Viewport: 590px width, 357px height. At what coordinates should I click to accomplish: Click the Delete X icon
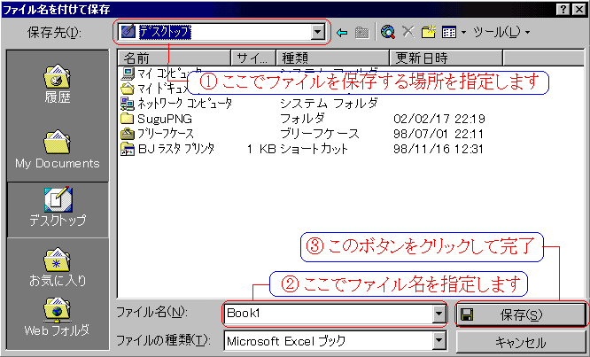click(x=408, y=33)
